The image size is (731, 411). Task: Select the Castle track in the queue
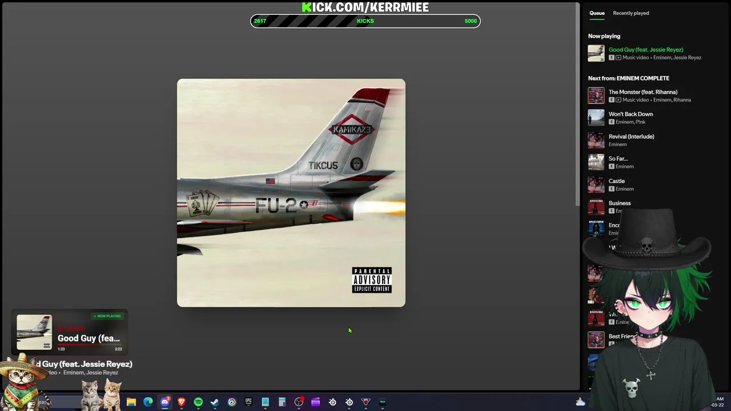616,181
